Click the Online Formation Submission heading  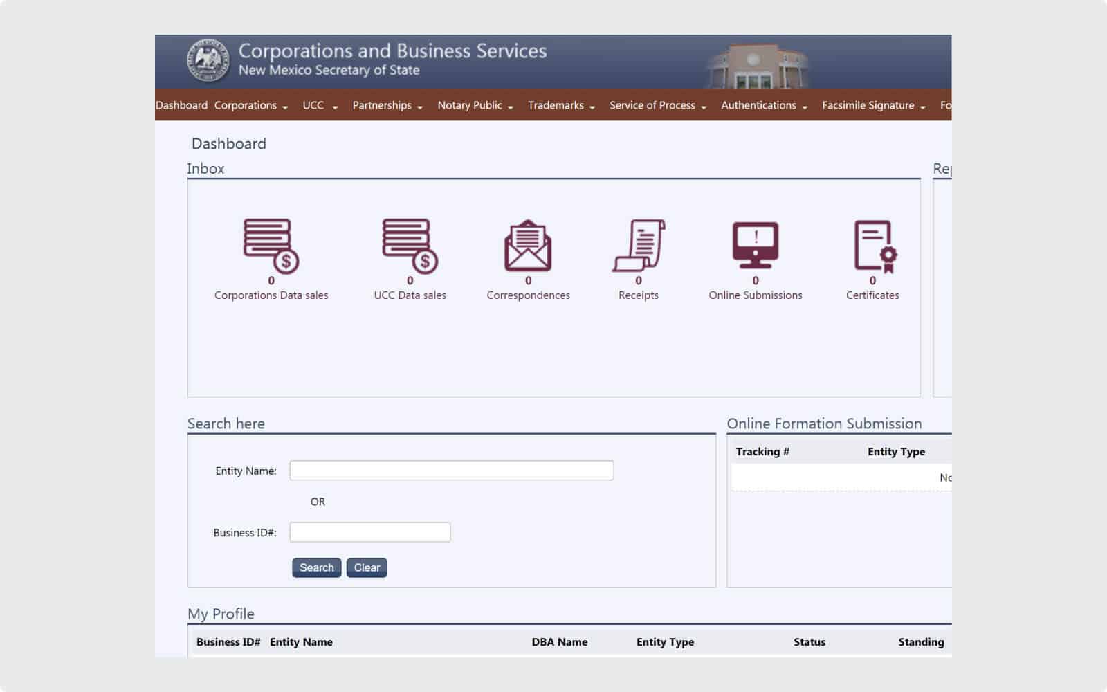[x=824, y=424]
